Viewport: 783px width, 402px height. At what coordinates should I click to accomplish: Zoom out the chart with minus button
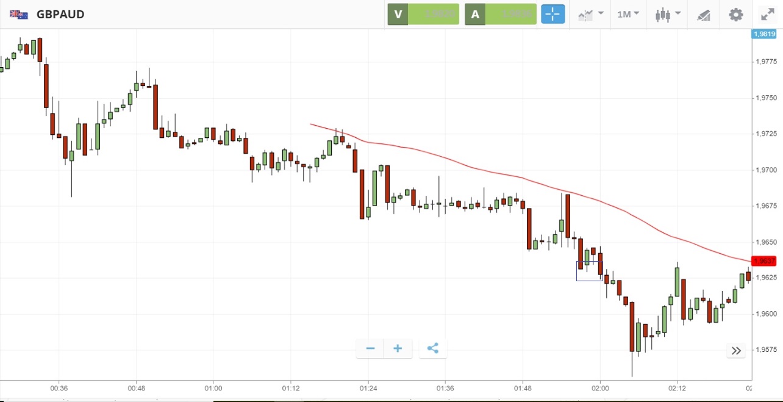pos(370,348)
